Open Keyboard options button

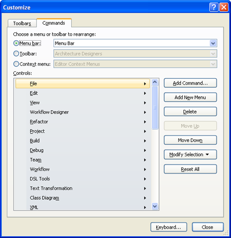169,227
